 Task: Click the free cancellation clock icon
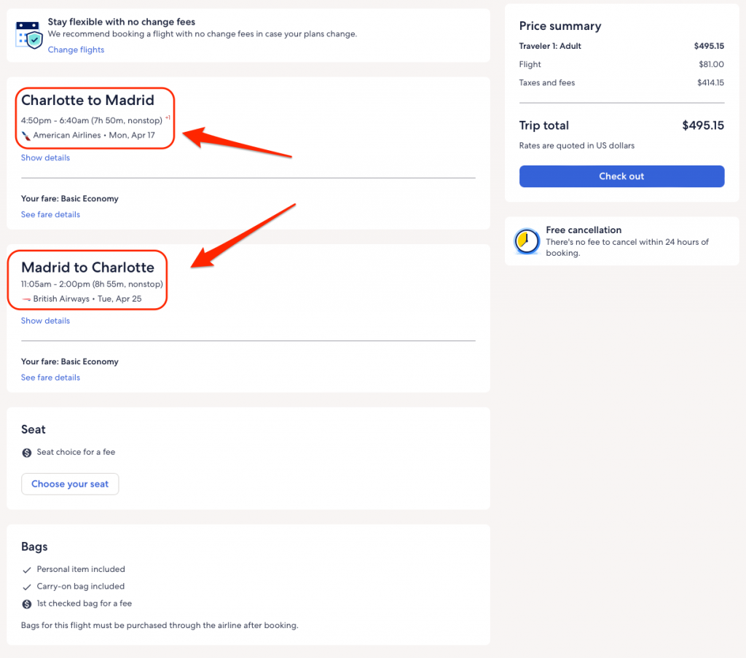coord(526,241)
